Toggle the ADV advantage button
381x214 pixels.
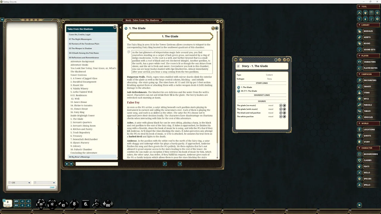tap(16, 201)
